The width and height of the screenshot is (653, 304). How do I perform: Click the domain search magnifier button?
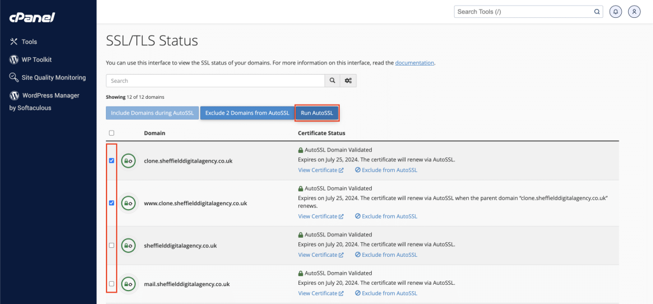(332, 81)
